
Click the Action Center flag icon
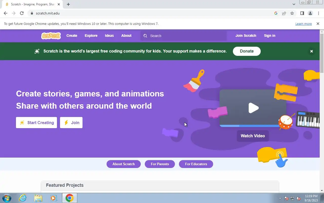pyautogui.click(x=286, y=198)
